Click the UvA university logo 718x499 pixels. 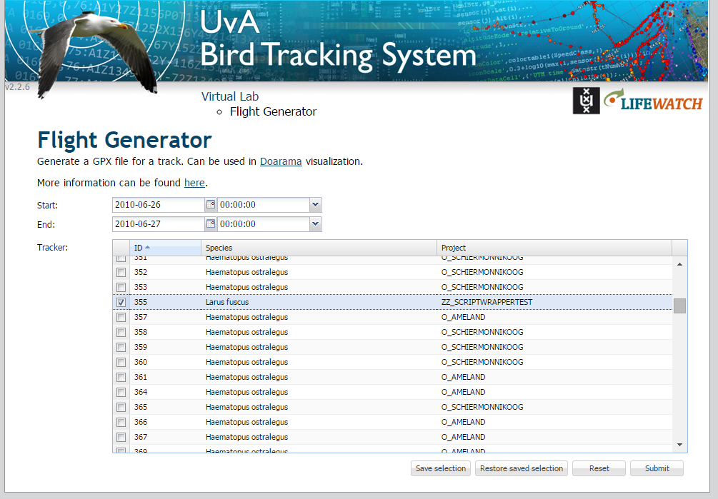pos(585,101)
